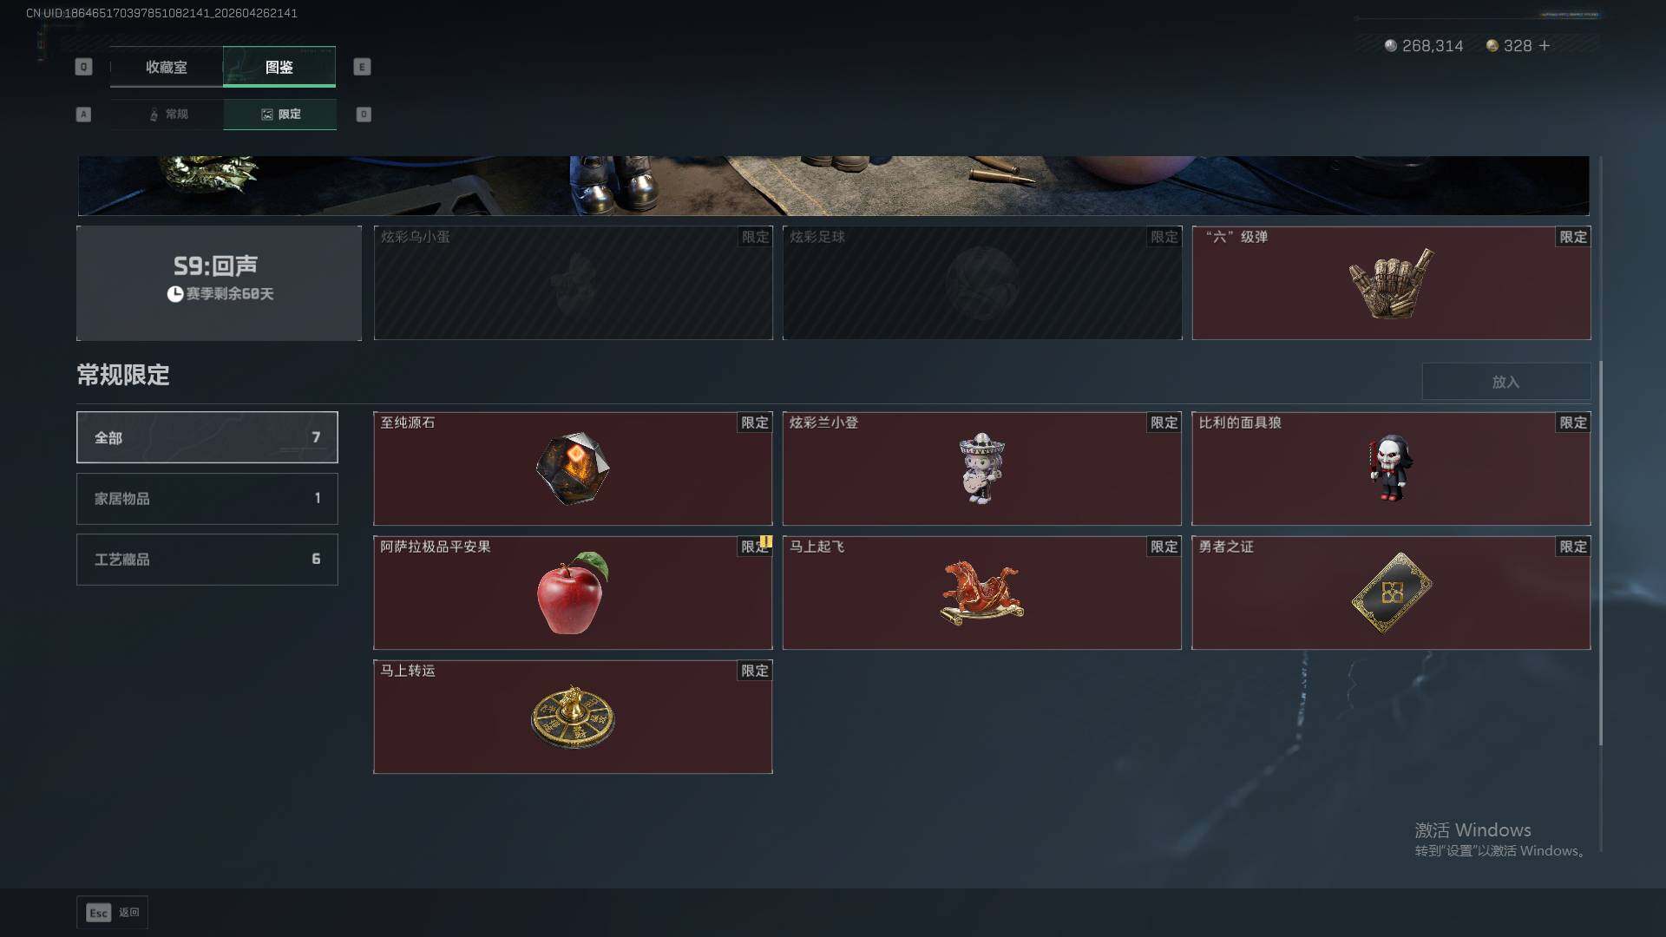The image size is (1666, 937).
Task: Select the 炫彩兰小登 figurine icon
Action: coord(981,468)
